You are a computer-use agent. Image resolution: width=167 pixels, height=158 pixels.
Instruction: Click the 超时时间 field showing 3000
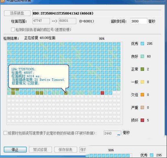(139, 21)
